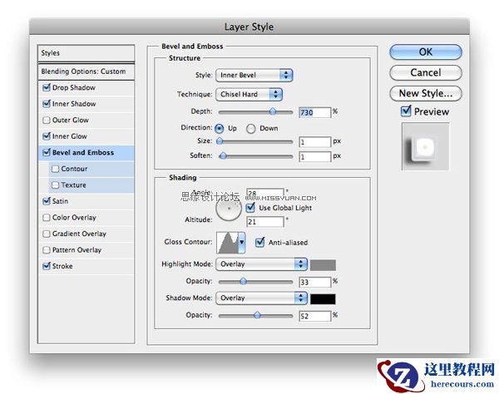Click the New Style... button
Viewport: 499px width, 394px height.
point(426,93)
